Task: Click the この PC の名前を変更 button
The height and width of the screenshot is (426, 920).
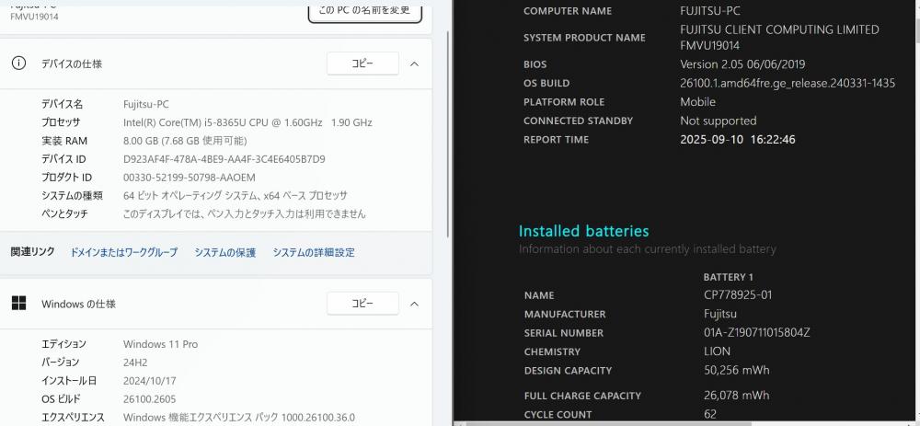Action: (365, 11)
